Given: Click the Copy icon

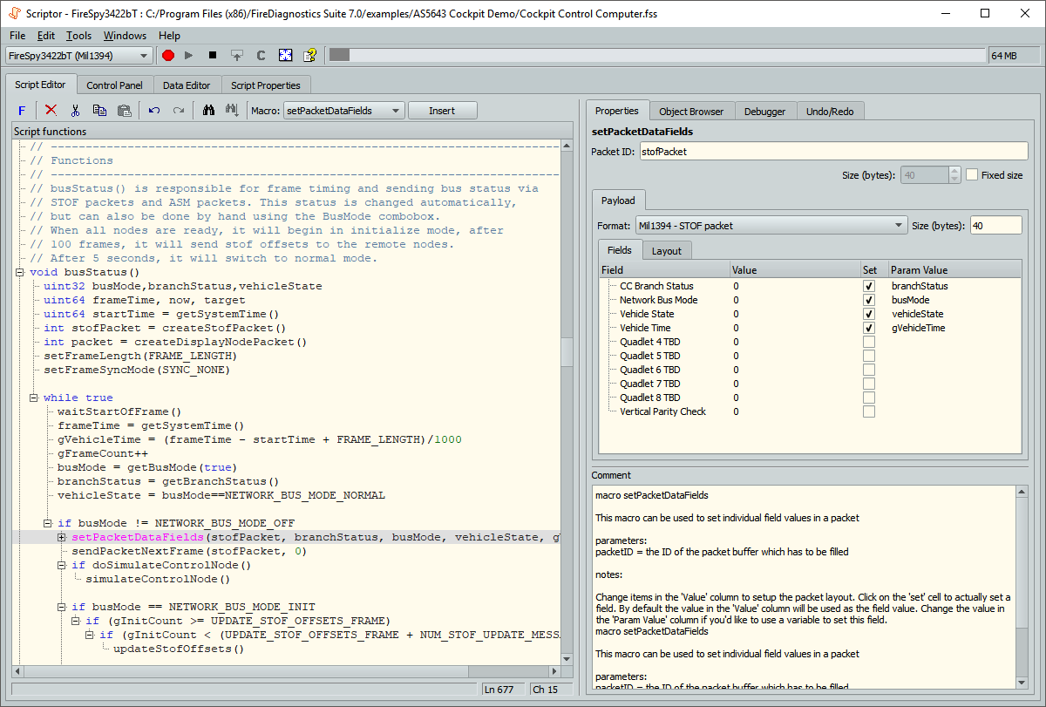Looking at the screenshot, I should [x=99, y=111].
